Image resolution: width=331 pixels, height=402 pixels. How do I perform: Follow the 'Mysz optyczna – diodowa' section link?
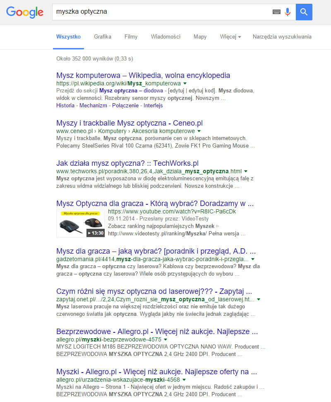pyautogui.click(x=131, y=91)
